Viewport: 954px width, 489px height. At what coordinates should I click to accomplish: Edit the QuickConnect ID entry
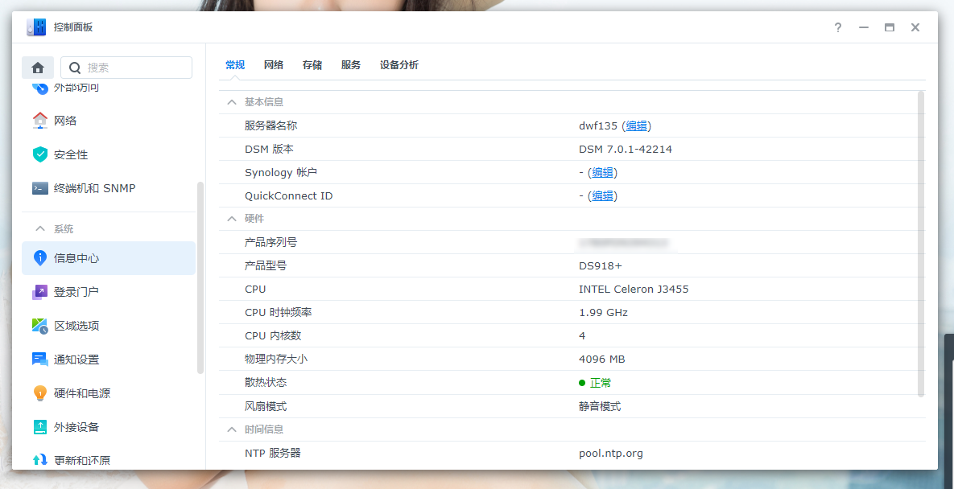pos(603,195)
